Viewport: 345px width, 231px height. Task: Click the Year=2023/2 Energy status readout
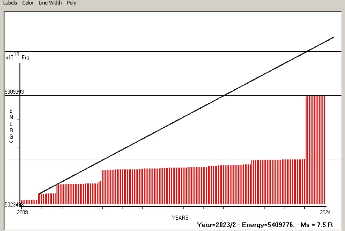[265, 225]
